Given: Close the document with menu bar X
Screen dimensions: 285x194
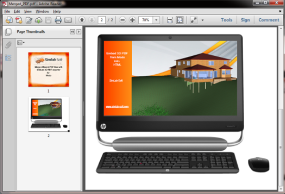Looking at the screenshot, I should pyautogui.click(x=280, y=12).
